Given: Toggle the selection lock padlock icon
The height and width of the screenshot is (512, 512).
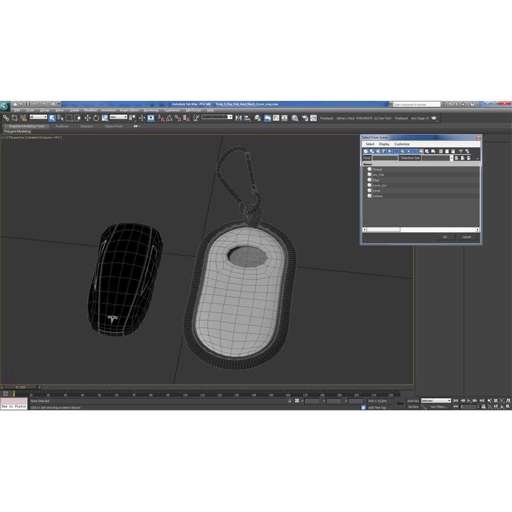Looking at the screenshot, I should 290,401.
